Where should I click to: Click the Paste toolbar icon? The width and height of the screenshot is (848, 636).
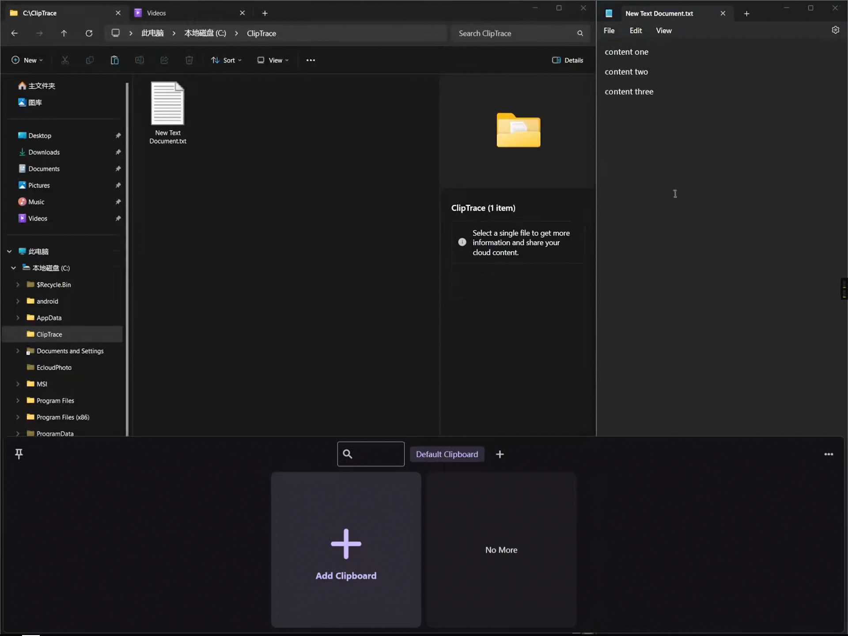(114, 60)
